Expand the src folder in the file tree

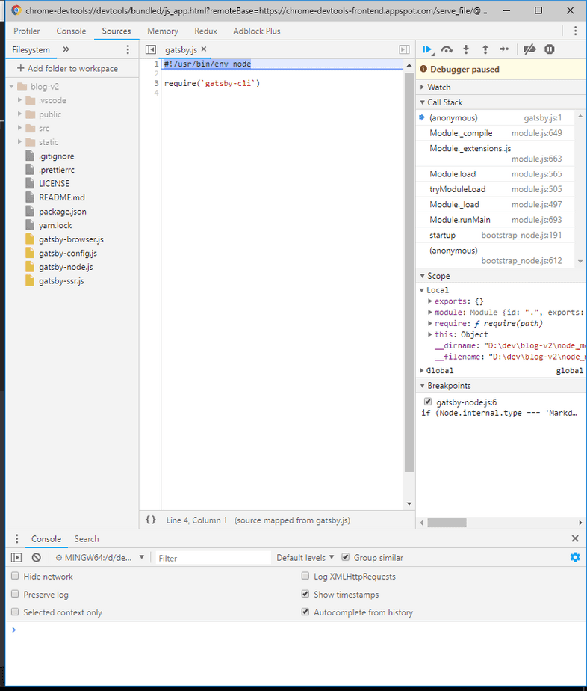20,129
